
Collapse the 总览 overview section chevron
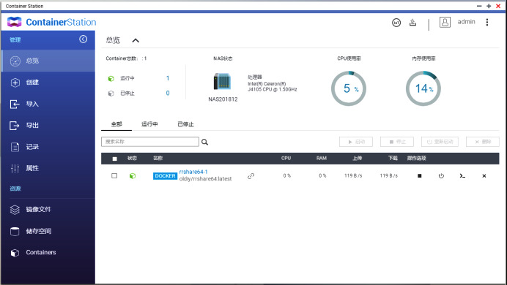[x=136, y=40]
